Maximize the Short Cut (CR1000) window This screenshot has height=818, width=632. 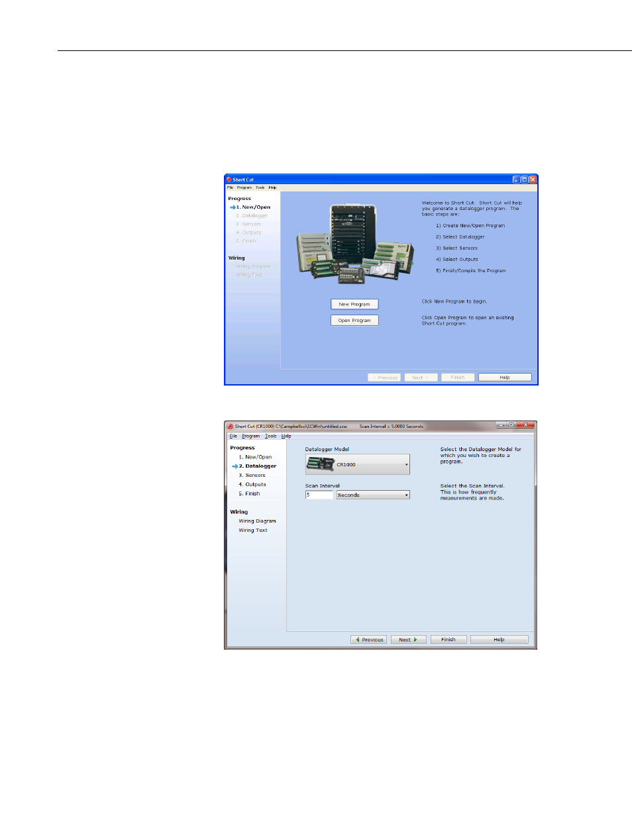[x=511, y=425]
